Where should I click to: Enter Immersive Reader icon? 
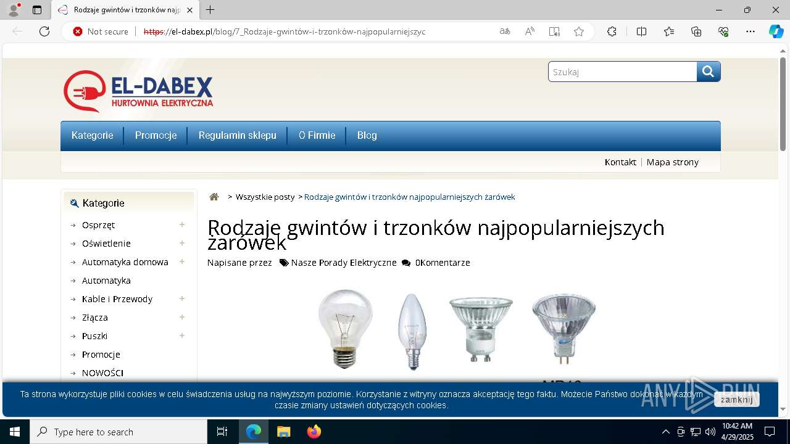[x=554, y=31]
